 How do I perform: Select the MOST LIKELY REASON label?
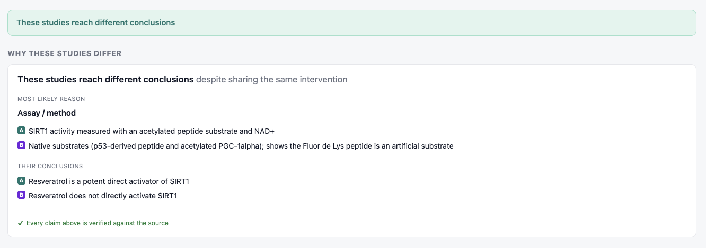51,99
